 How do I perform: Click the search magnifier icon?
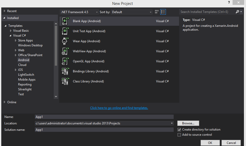click(x=237, y=12)
